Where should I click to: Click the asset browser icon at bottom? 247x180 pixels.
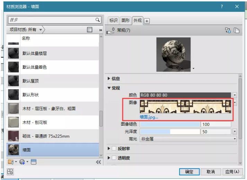tap(10, 172)
